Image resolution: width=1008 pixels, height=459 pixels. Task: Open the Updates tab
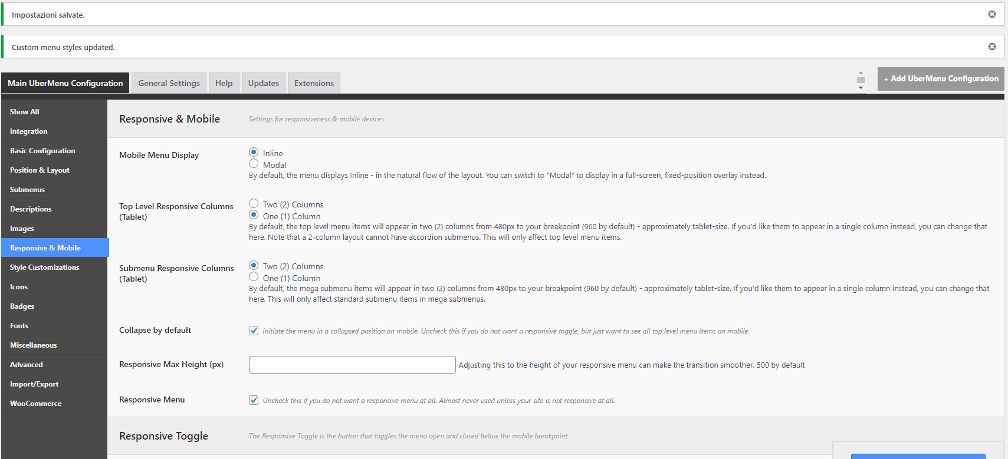click(263, 83)
